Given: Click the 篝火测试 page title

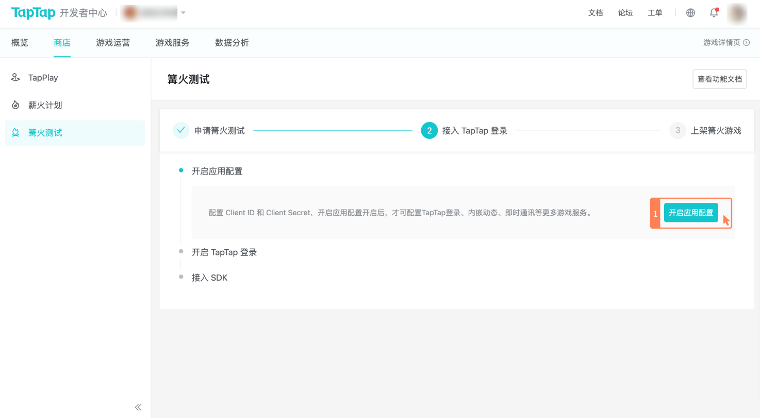Looking at the screenshot, I should coord(189,79).
